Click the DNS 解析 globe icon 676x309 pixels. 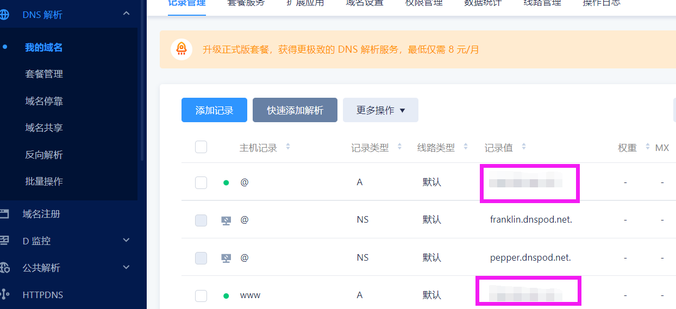coord(4,15)
